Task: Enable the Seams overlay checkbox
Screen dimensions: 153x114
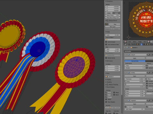Action: point(106,99)
